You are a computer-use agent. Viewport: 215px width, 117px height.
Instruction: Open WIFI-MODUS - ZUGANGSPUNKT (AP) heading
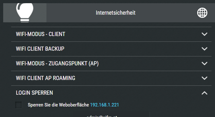click(x=57, y=63)
